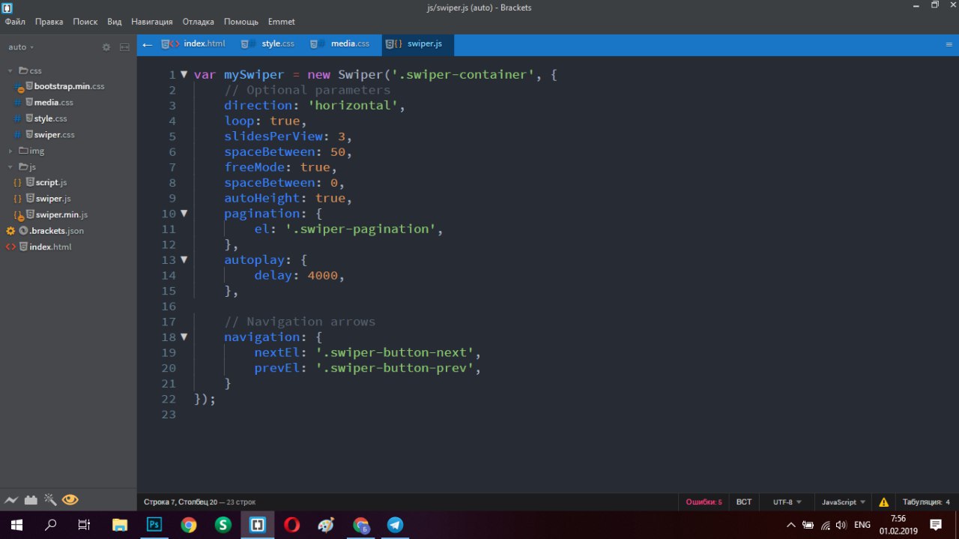Click cursor position Строка 7, Столбец 20

click(x=180, y=502)
